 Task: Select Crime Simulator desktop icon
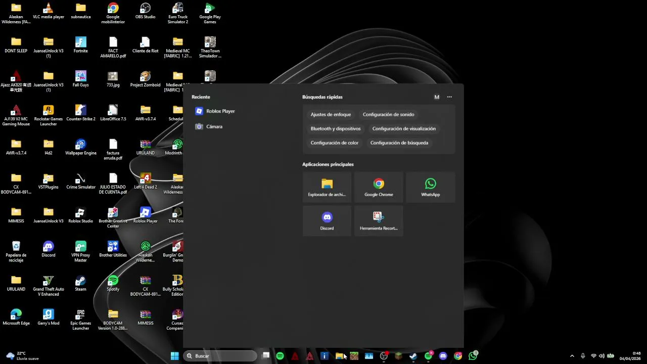tap(81, 181)
